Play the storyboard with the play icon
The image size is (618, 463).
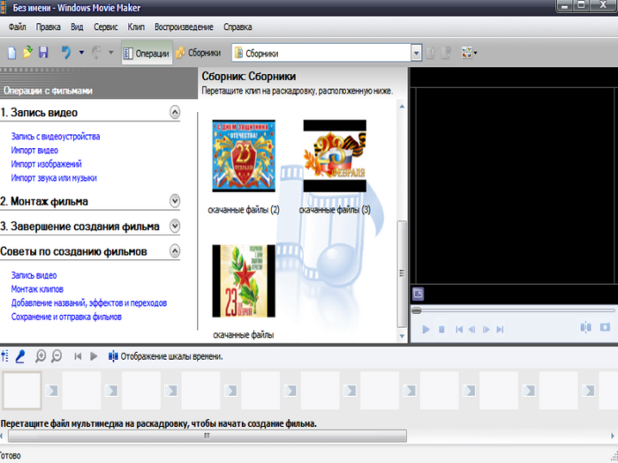[x=94, y=356]
